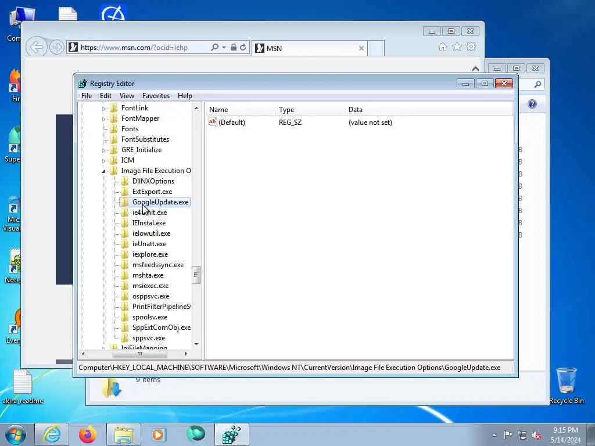The width and height of the screenshot is (595, 446).
Task: Click the folder icon of mshta.exe key
Action: [125, 275]
